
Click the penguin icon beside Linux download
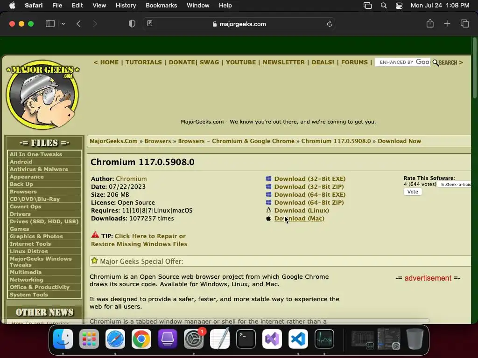(x=268, y=210)
